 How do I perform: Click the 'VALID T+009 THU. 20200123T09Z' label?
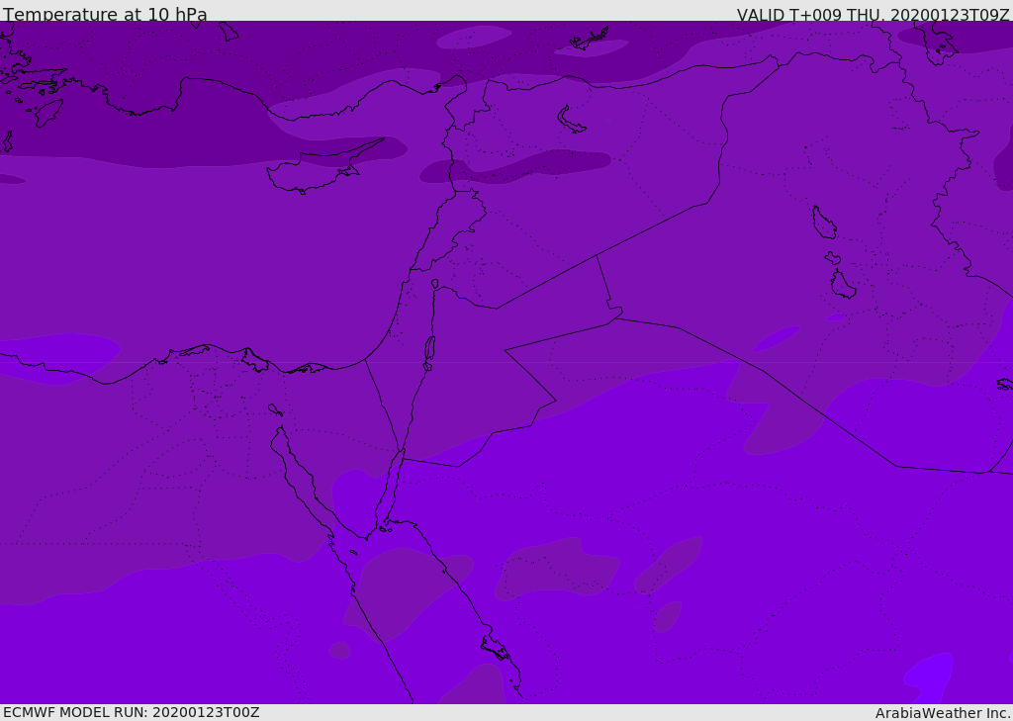[x=873, y=15]
